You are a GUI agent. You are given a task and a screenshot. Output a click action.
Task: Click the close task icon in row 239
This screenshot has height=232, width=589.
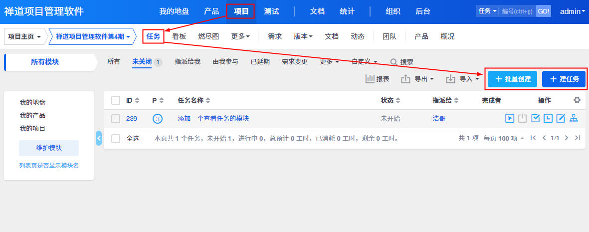click(x=522, y=118)
